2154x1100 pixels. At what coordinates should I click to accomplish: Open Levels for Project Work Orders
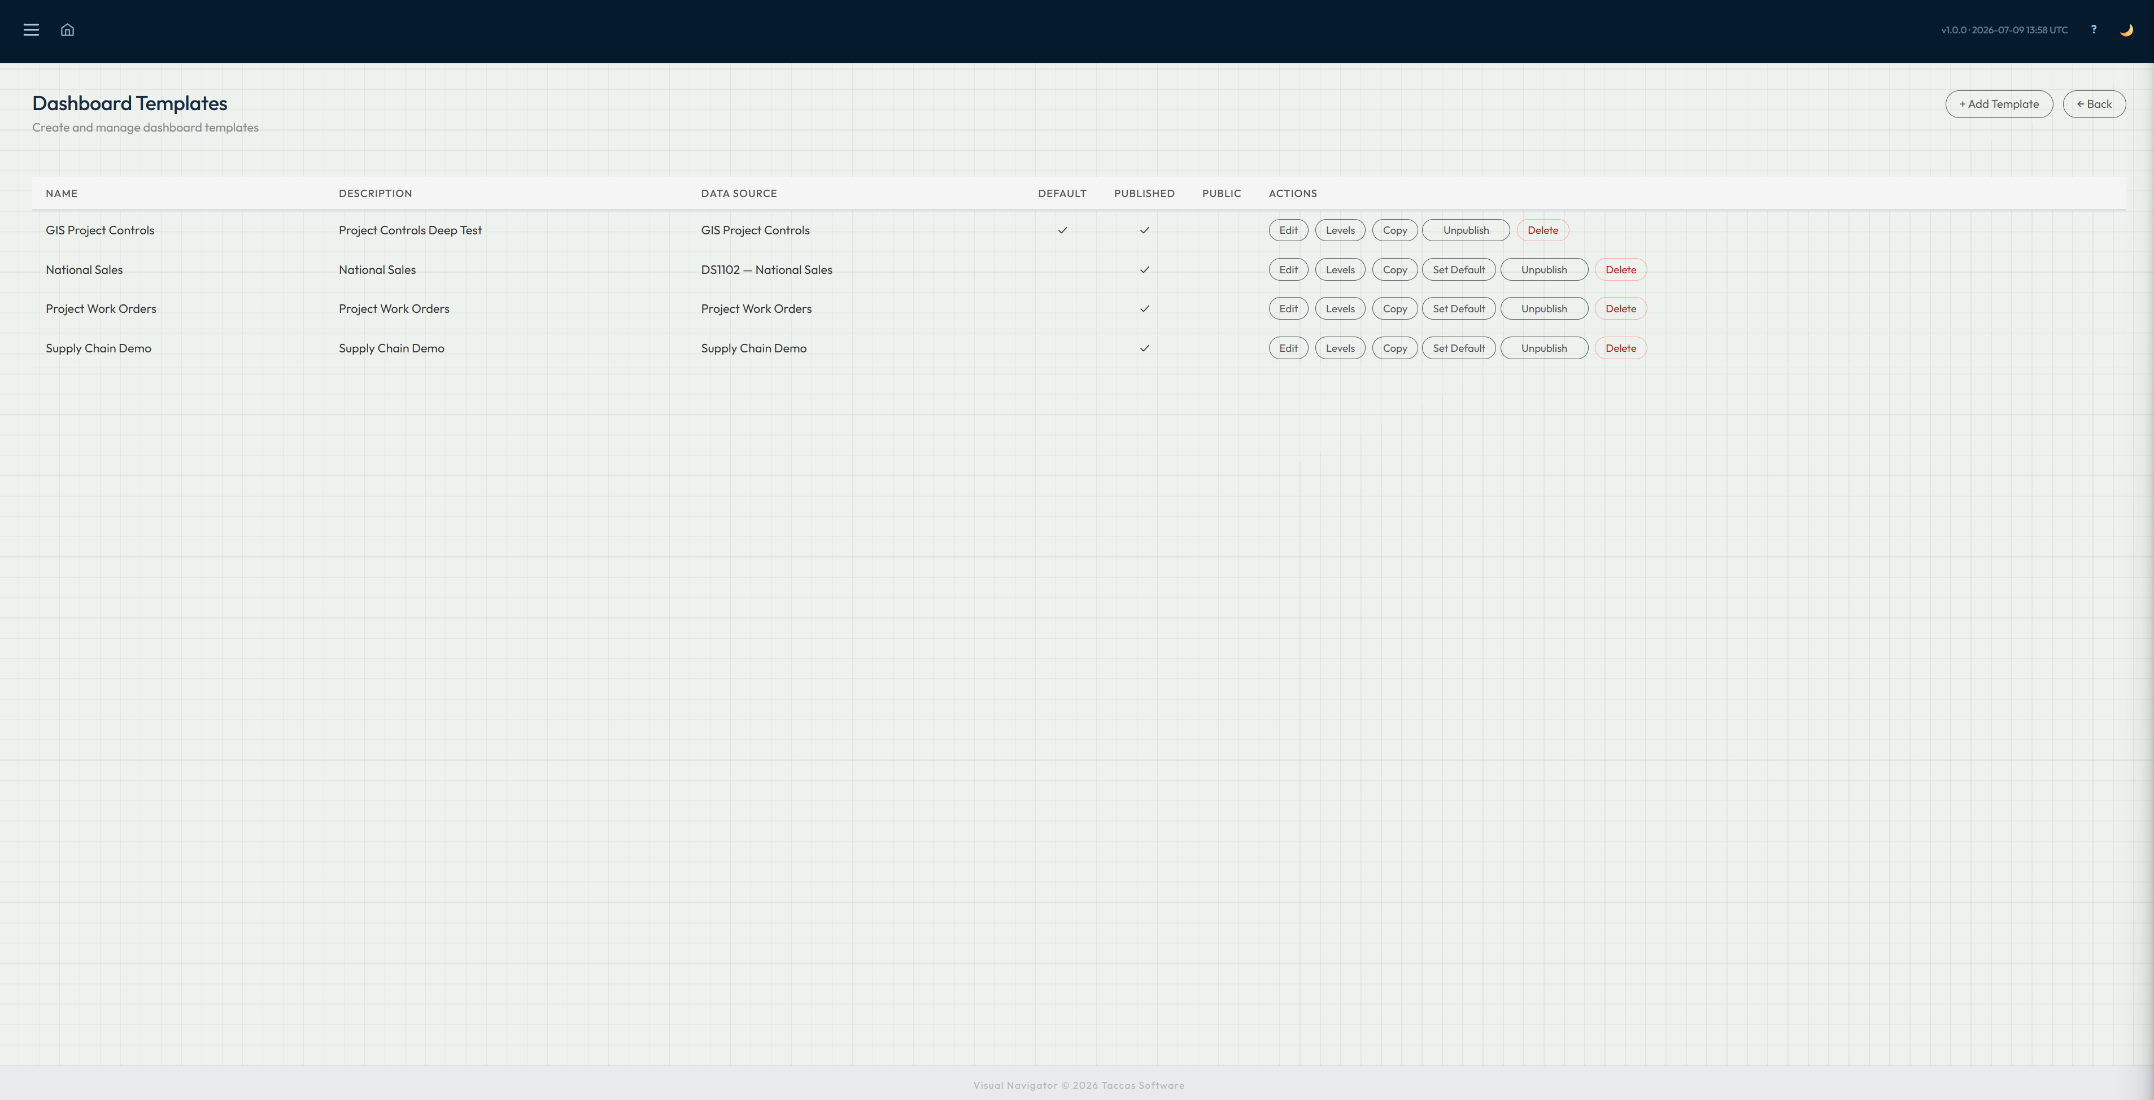click(x=1340, y=309)
